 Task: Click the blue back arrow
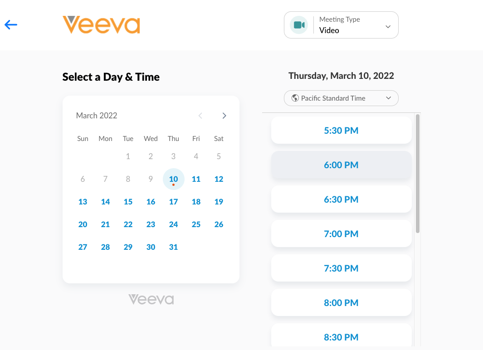11,25
